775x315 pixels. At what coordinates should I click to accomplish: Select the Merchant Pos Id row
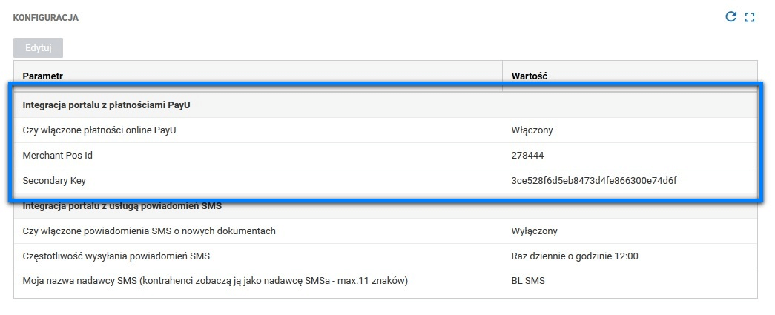tap(58, 156)
